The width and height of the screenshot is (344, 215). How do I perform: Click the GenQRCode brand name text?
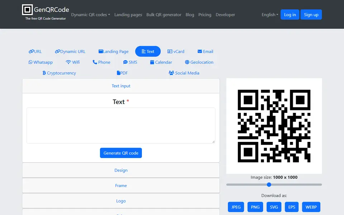point(51,10)
